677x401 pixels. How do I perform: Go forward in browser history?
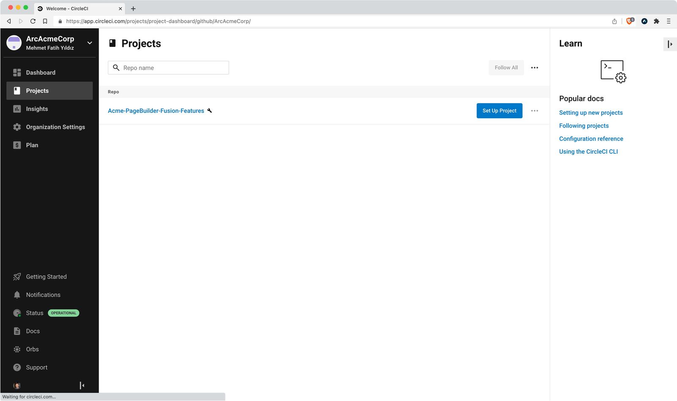[x=21, y=21]
